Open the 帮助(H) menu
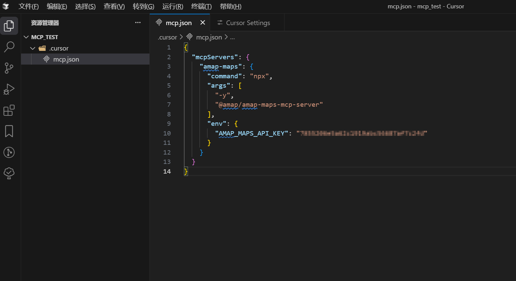Screen dimensions: 516x281 point(231,6)
